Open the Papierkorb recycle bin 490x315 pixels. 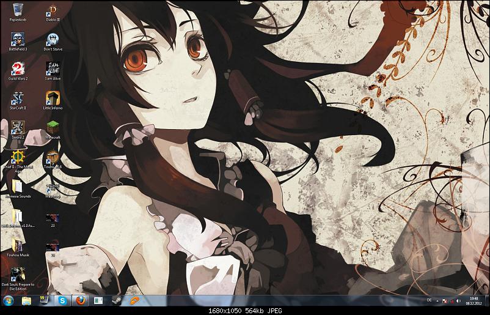[18, 12]
